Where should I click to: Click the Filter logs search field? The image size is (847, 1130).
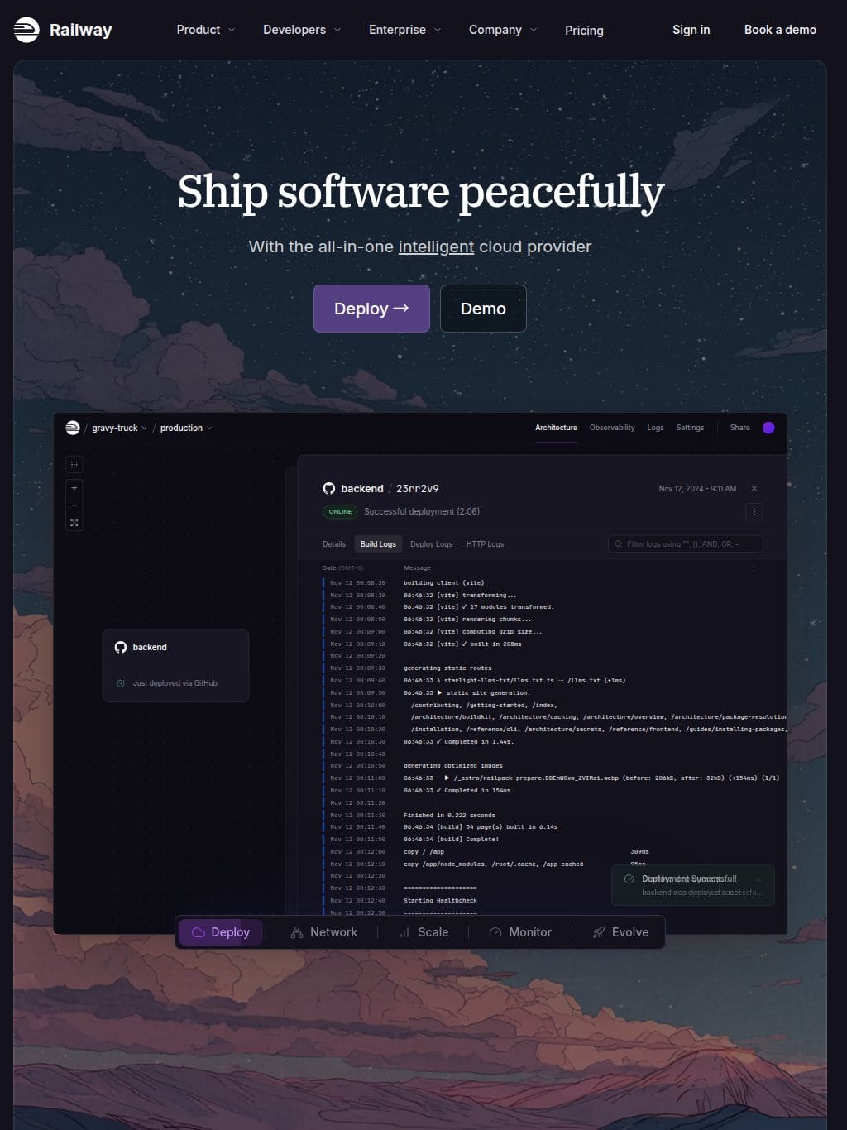tap(685, 544)
